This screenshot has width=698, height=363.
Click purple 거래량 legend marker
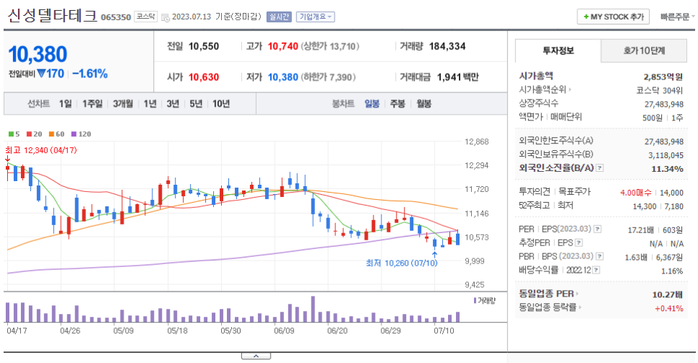pos(475,301)
